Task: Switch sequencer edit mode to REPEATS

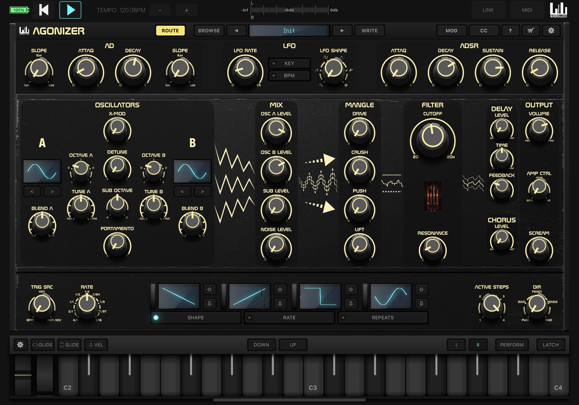Action: coord(383,318)
